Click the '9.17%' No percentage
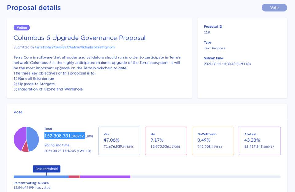Viewport: 295px width, 192px height. [157, 140]
